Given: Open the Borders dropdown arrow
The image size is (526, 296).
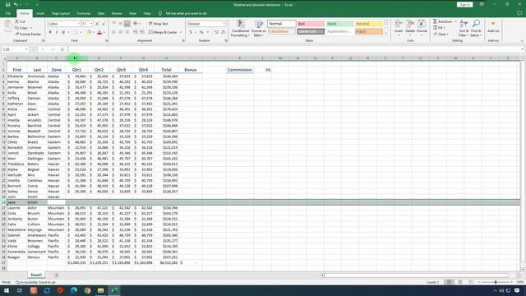Looking at the screenshot, I should coord(81,32).
